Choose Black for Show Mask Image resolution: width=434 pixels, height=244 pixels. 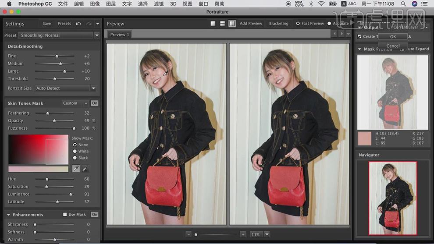75,158
